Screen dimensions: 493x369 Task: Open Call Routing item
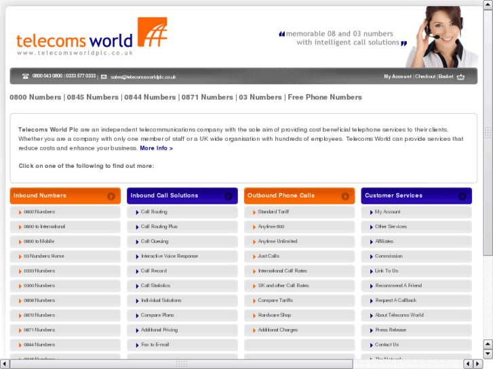click(182, 212)
